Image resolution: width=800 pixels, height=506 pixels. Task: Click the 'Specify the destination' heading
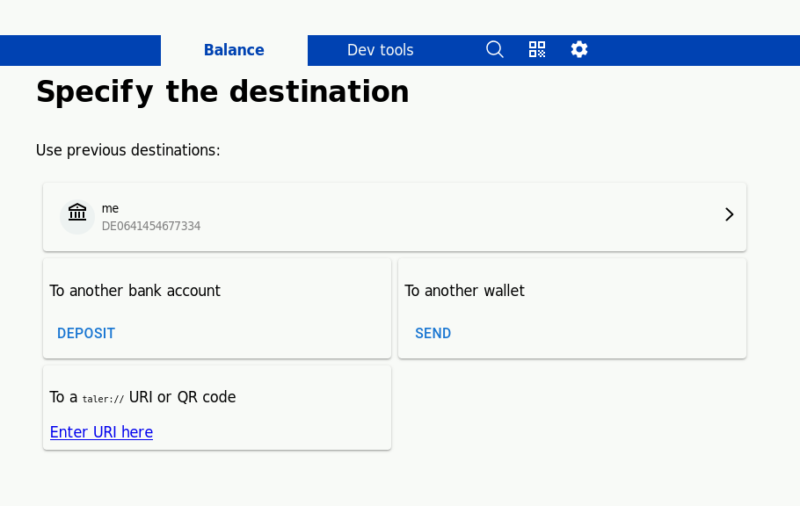tap(222, 91)
